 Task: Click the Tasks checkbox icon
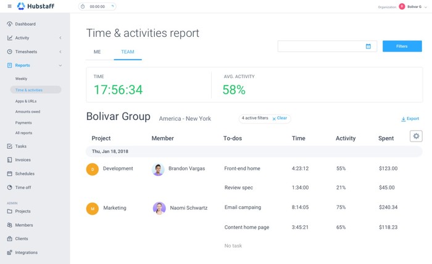click(x=10, y=146)
